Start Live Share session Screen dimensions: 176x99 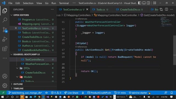(x=71, y=93)
